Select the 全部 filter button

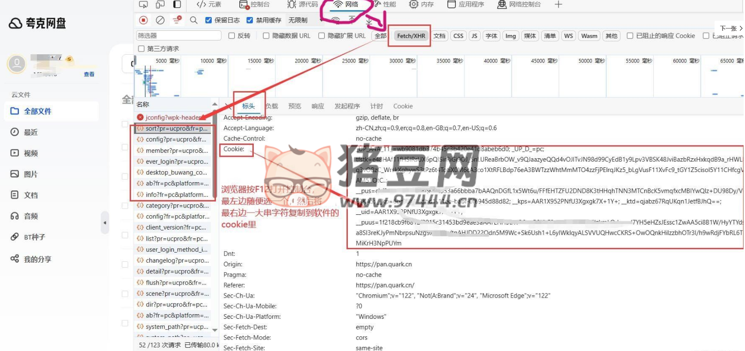(x=381, y=36)
